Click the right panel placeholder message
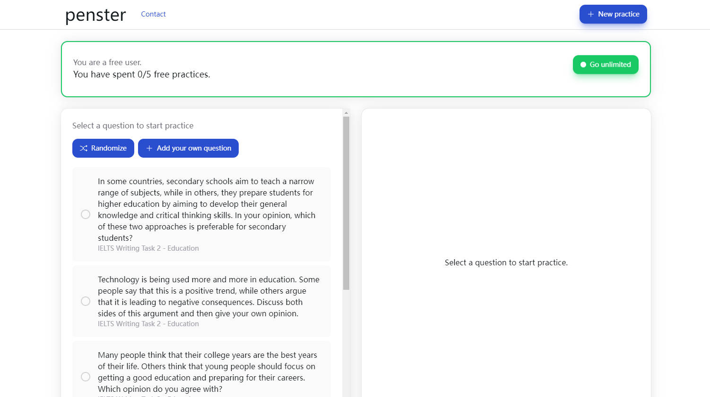 (506, 262)
